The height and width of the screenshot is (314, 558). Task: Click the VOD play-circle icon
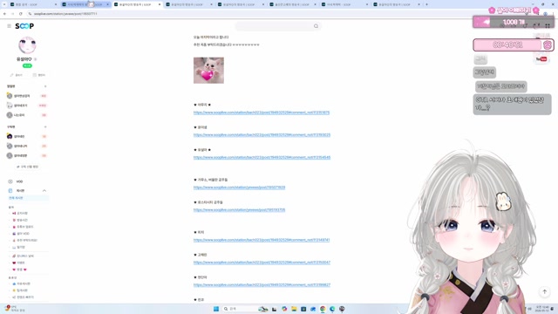[x=10, y=181]
